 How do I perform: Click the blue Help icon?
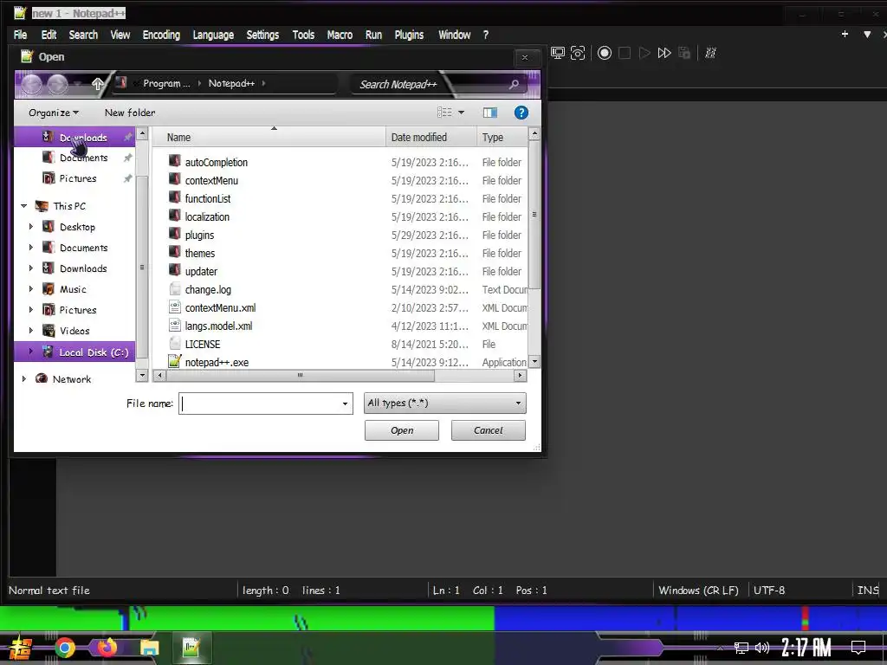coord(521,113)
